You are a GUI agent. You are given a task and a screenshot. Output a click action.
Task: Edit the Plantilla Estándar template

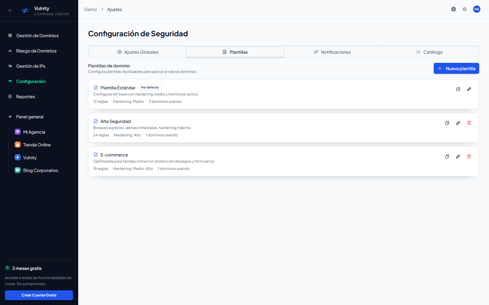coord(469,89)
